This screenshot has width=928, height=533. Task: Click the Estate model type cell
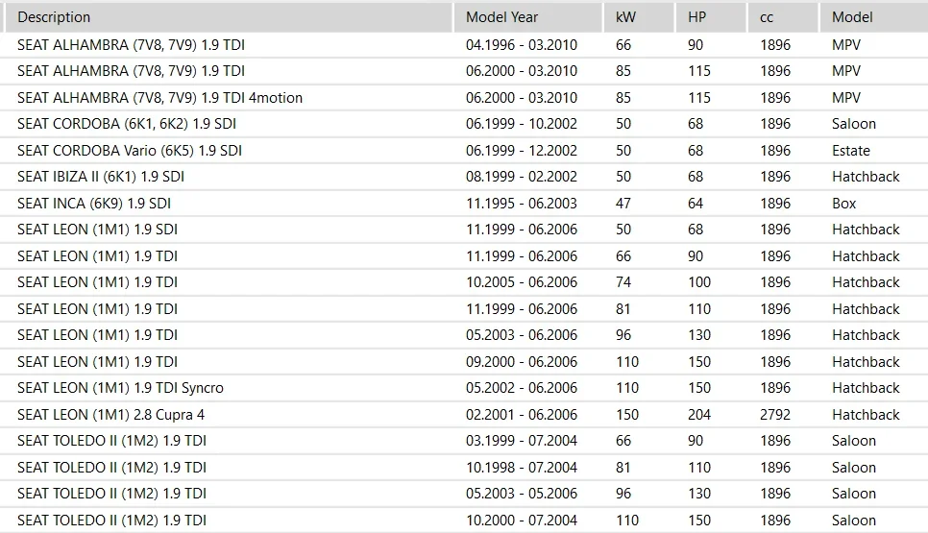point(851,151)
